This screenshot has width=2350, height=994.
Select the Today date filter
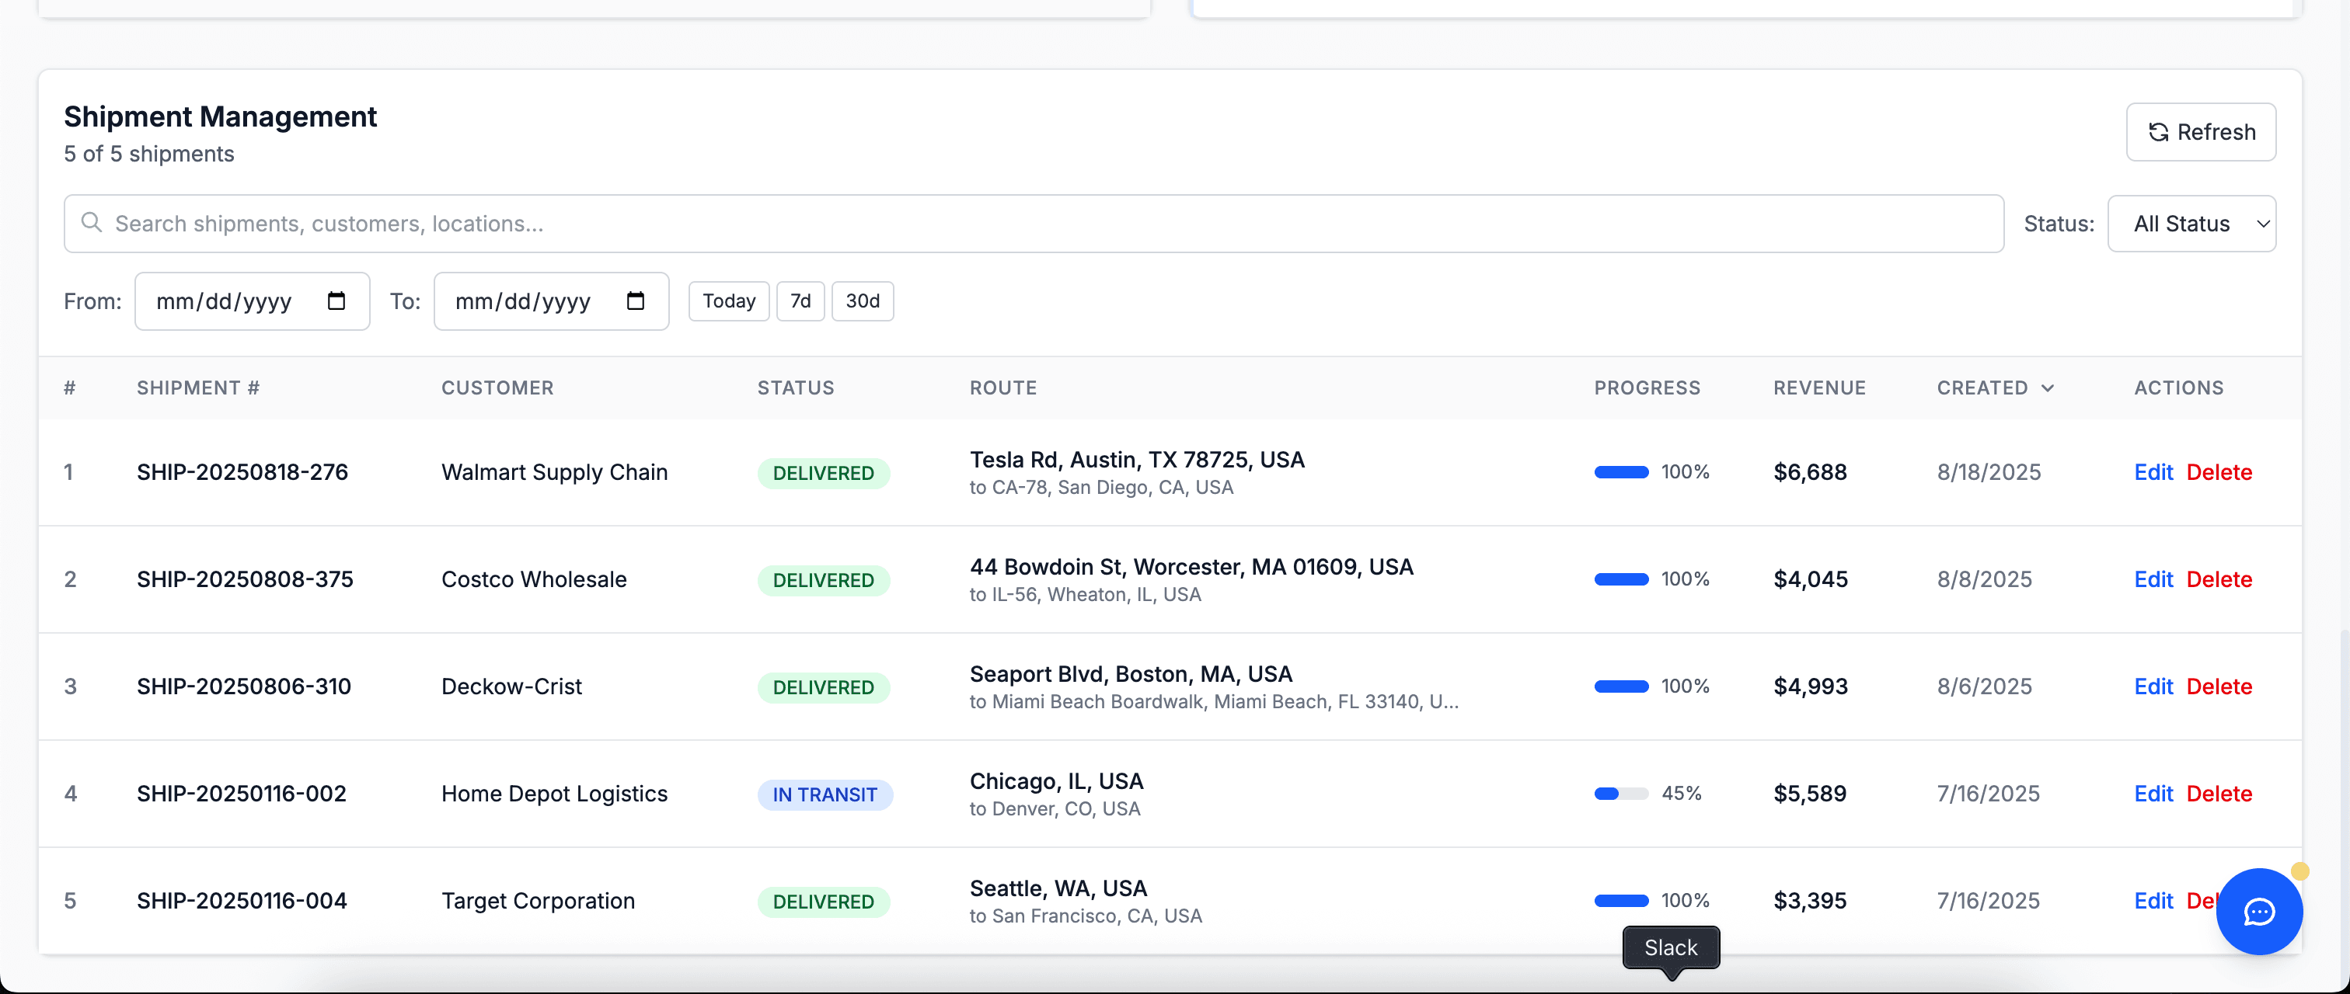pos(727,301)
